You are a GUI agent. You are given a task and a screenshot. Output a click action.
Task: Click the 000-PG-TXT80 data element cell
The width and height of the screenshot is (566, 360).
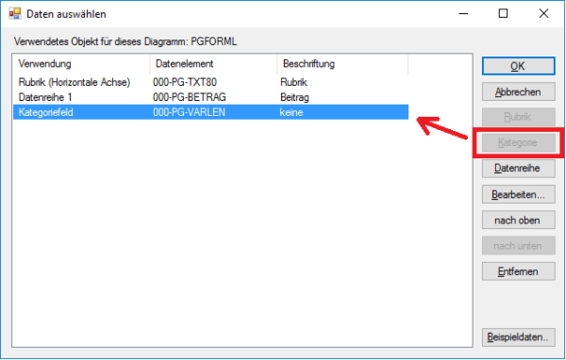pyautogui.click(x=185, y=82)
